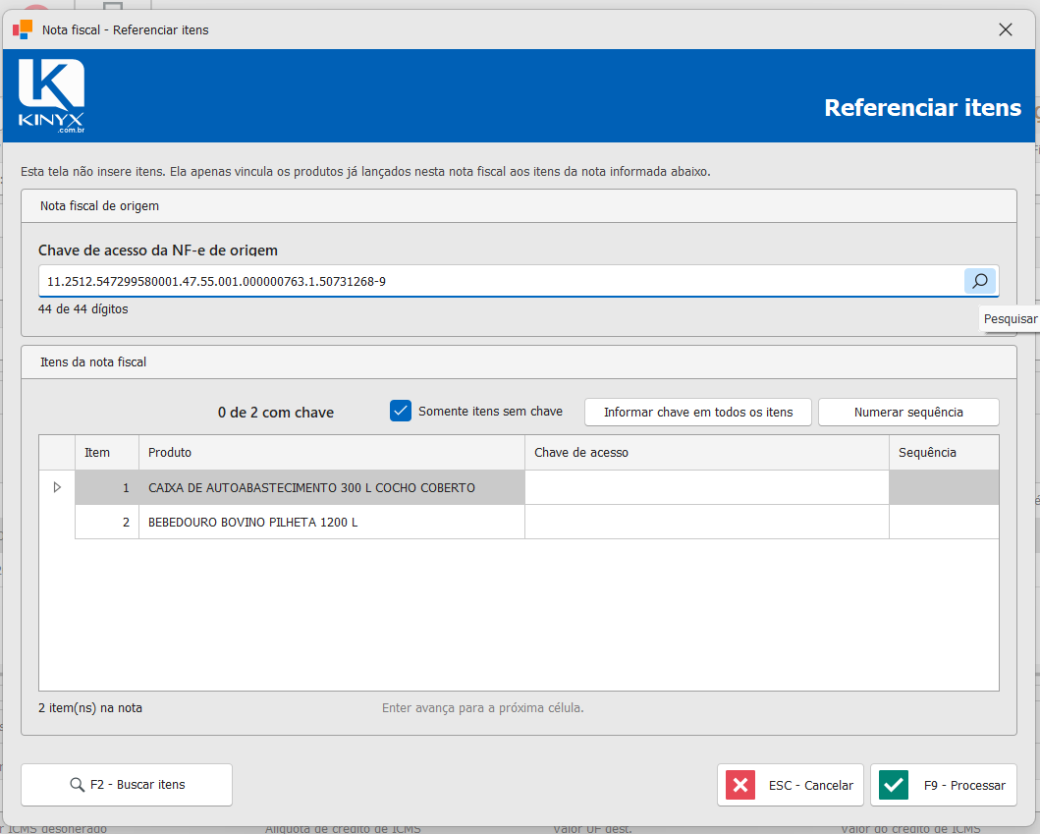This screenshot has height=834, width=1040.
Task: Click the Chave de acesso cell for item 1
Action: point(707,487)
